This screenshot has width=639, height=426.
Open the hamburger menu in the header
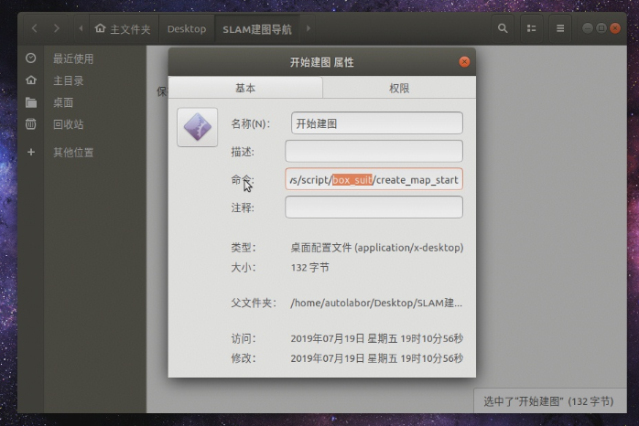click(x=559, y=28)
